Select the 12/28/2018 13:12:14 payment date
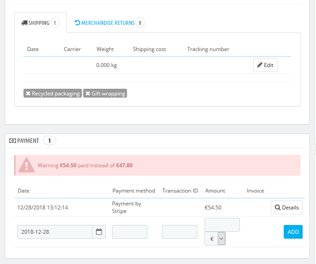 42,208
